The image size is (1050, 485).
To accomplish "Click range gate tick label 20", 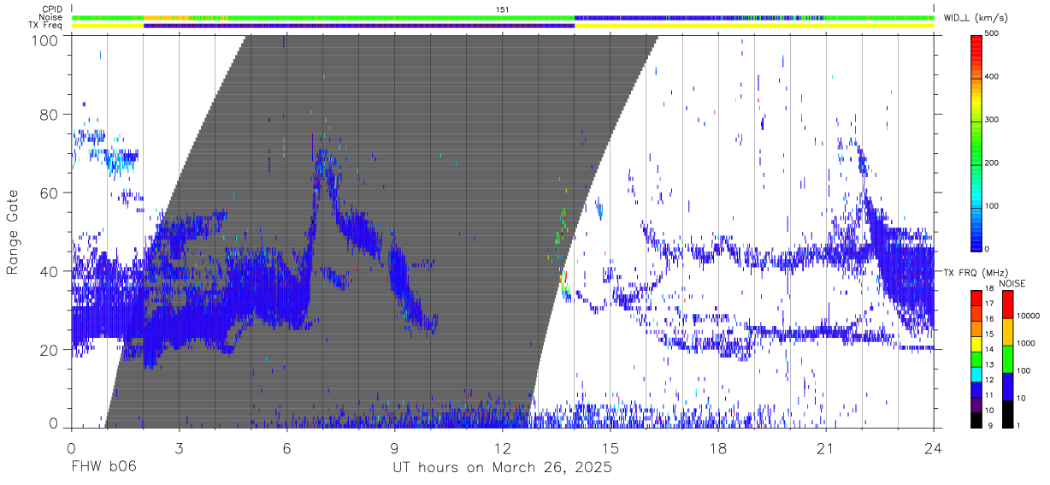I will click(x=49, y=350).
